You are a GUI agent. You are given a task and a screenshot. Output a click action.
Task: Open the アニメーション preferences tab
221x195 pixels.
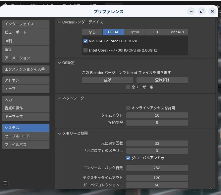(26, 58)
